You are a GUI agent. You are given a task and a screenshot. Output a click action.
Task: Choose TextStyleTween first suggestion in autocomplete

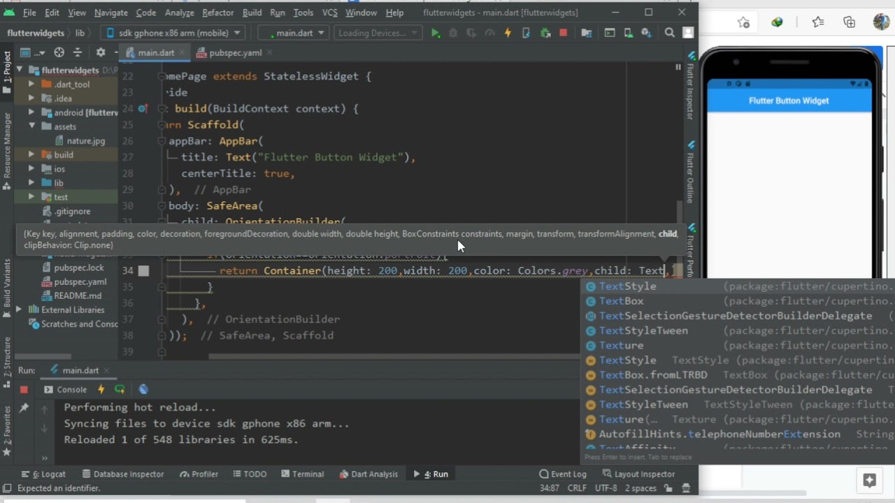click(x=739, y=330)
